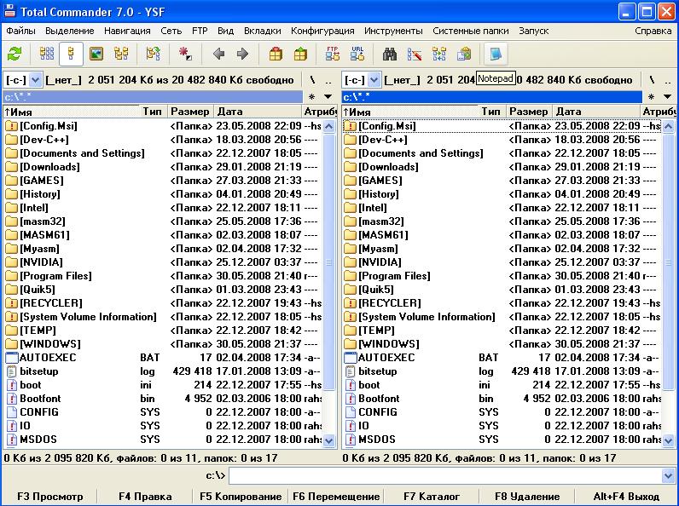Select AUTOEXEC BAT file in left panel
Image resolution: width=679 pixels, height=506 pixels.
pos(163,358)
